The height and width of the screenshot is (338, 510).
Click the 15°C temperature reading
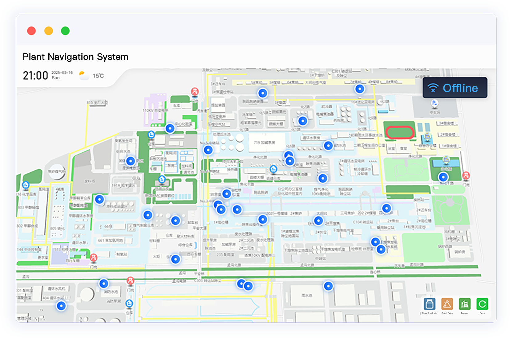[x=98, y=76]
